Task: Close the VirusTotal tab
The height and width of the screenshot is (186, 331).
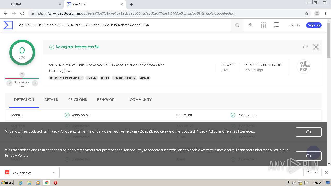Action: 122,4
